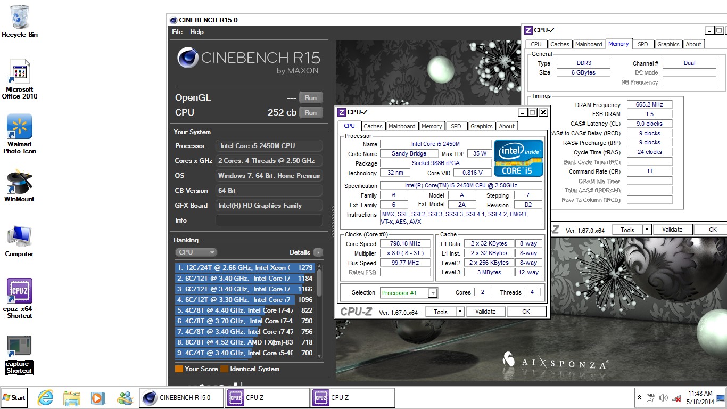Select ranking entry 8C/8T AMD FX
The height and width of the screenshot is (409, 727).
[245, 342]
